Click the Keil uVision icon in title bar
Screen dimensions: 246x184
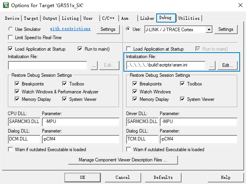point(6,5)
